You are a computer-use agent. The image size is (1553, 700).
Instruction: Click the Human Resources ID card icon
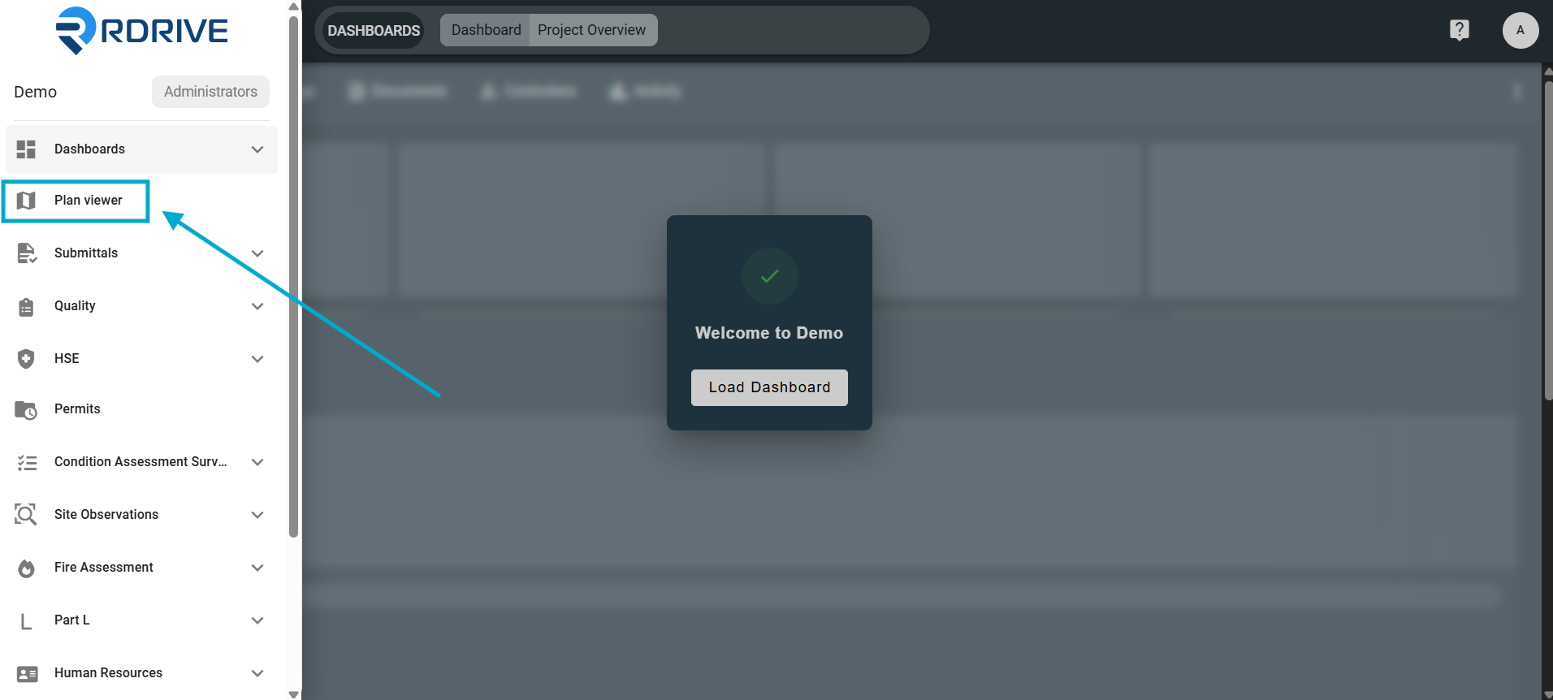[x=27, y=674]
